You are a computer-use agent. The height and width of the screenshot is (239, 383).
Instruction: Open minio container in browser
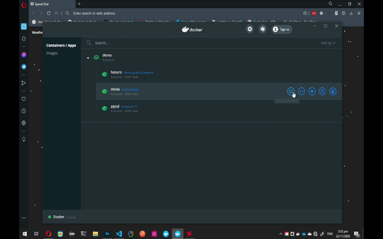tap(291, 91)
